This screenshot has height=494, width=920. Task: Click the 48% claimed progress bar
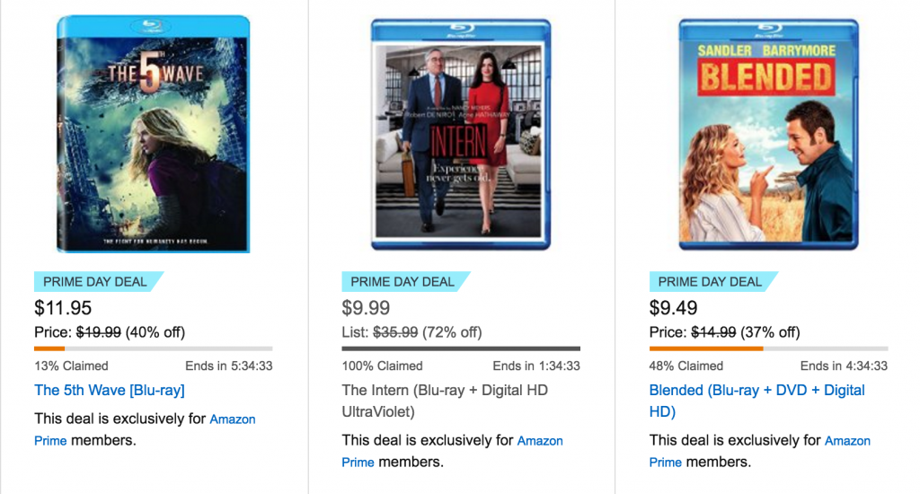[x=769, y=348]
